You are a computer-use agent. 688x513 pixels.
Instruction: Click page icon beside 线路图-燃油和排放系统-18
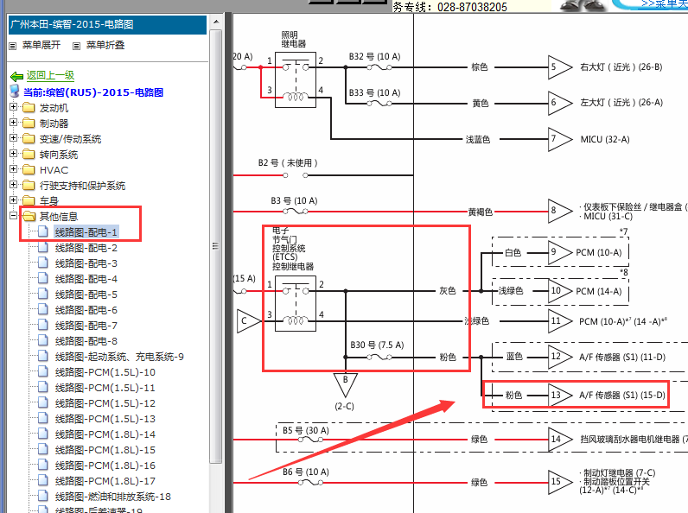[x=43, y=497]
